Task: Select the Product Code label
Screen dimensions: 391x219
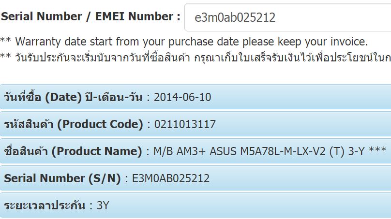Action: pyautogui.click(x=74, y=124)
